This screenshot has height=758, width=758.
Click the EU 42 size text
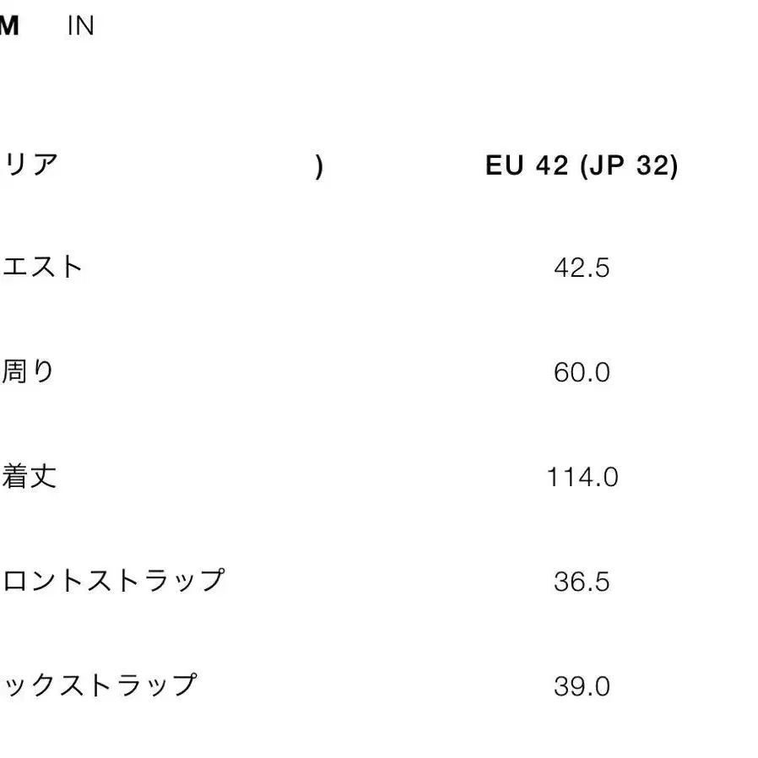click(x=528, y=166)
